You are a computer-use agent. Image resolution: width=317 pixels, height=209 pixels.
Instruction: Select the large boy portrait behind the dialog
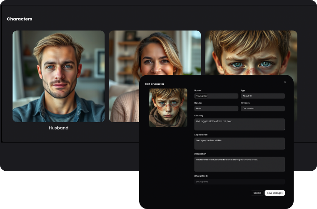tap(251, 52)
